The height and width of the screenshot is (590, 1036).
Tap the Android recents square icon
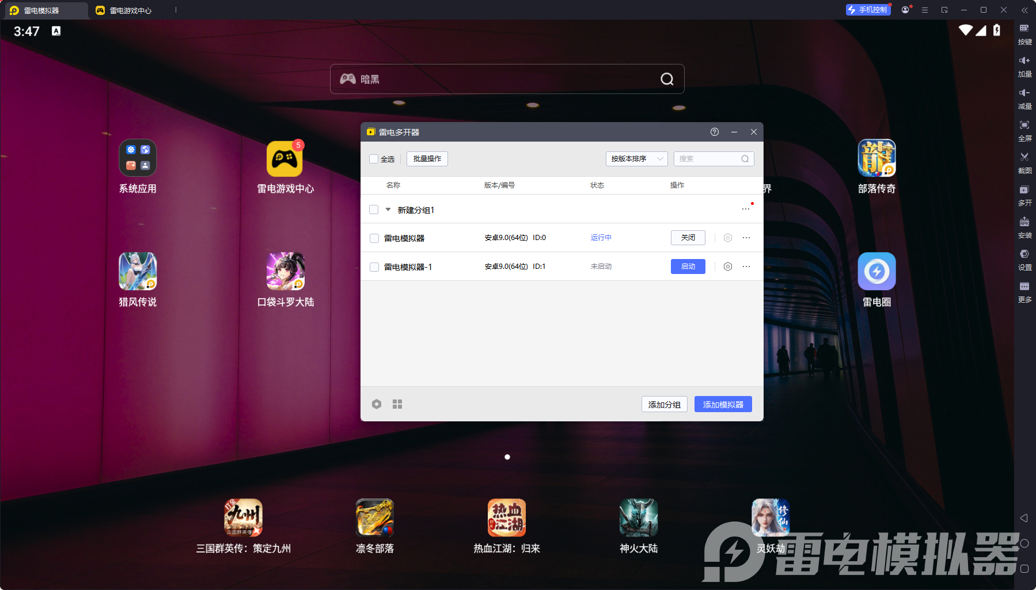tap(1024, 569)
